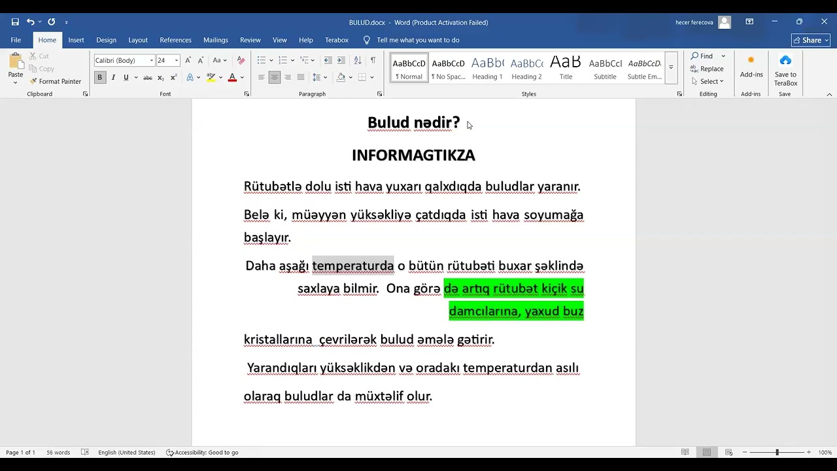Enable Center alignment
Image resolution: width=837 pixels, height=471 pixels.
[x=275, y=77]
